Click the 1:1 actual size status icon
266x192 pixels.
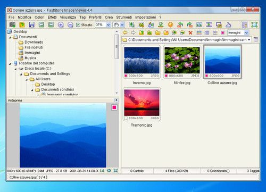click(x=102, y=171)
